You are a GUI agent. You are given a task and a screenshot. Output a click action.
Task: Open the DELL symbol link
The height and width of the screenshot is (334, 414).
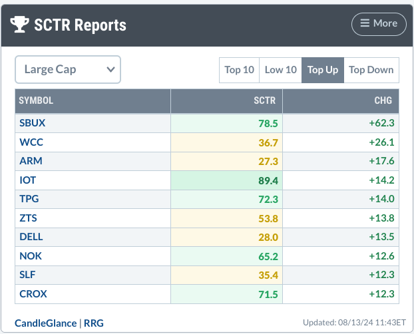[31, 237]
